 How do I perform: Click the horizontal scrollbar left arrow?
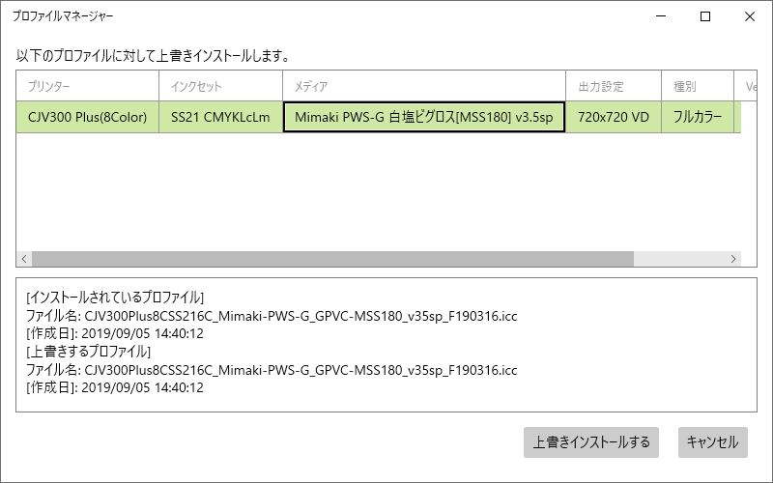pyautogui.click(x=24, y=259)
